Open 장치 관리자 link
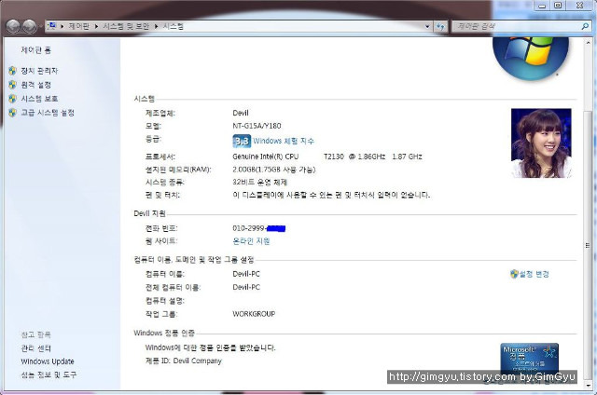 [x=39, y=71]
